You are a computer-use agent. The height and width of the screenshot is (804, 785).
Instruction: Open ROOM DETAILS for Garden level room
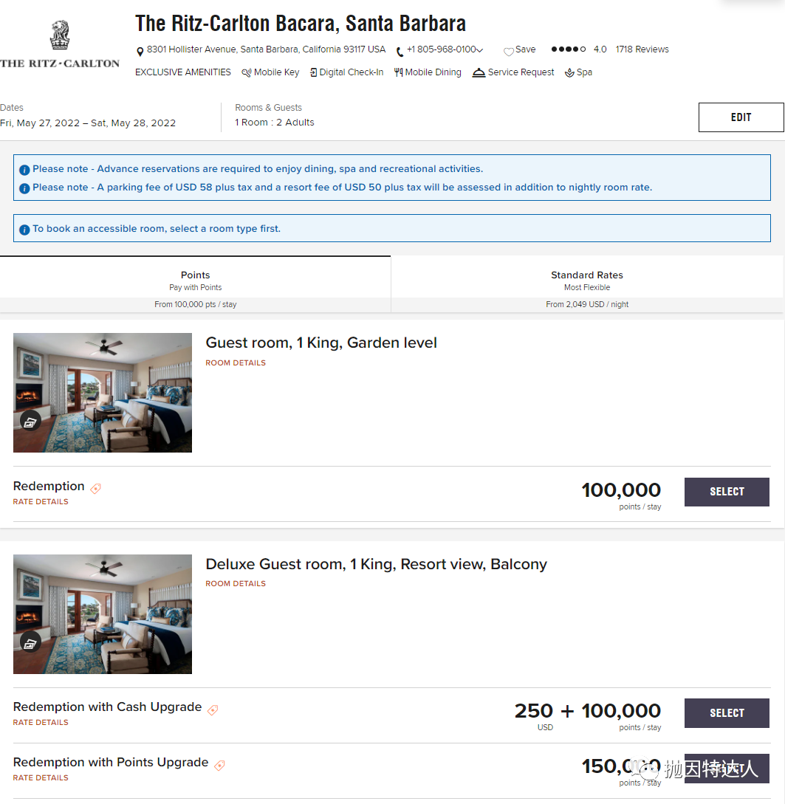point(236,363)
